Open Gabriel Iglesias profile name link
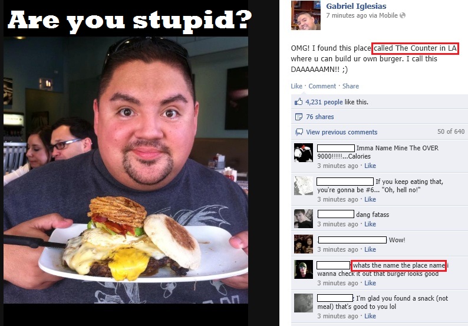This screenshot has height=326, width=468. tap(356, 6)
